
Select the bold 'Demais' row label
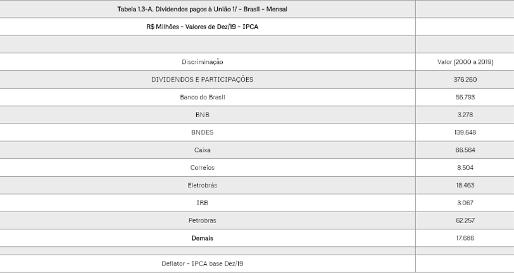202,238
